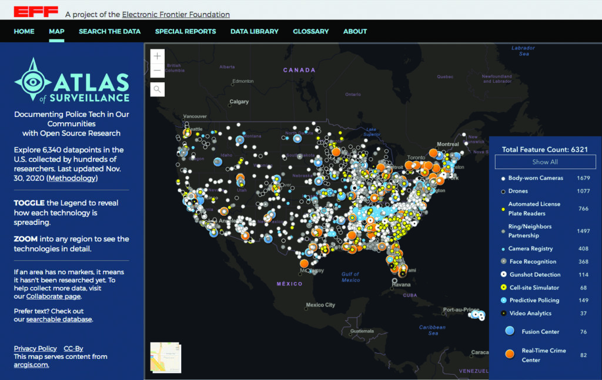602x380 pixels.
Task: Toggle Automated License Plate Readers layer
Action: click(x=534, y=208)
